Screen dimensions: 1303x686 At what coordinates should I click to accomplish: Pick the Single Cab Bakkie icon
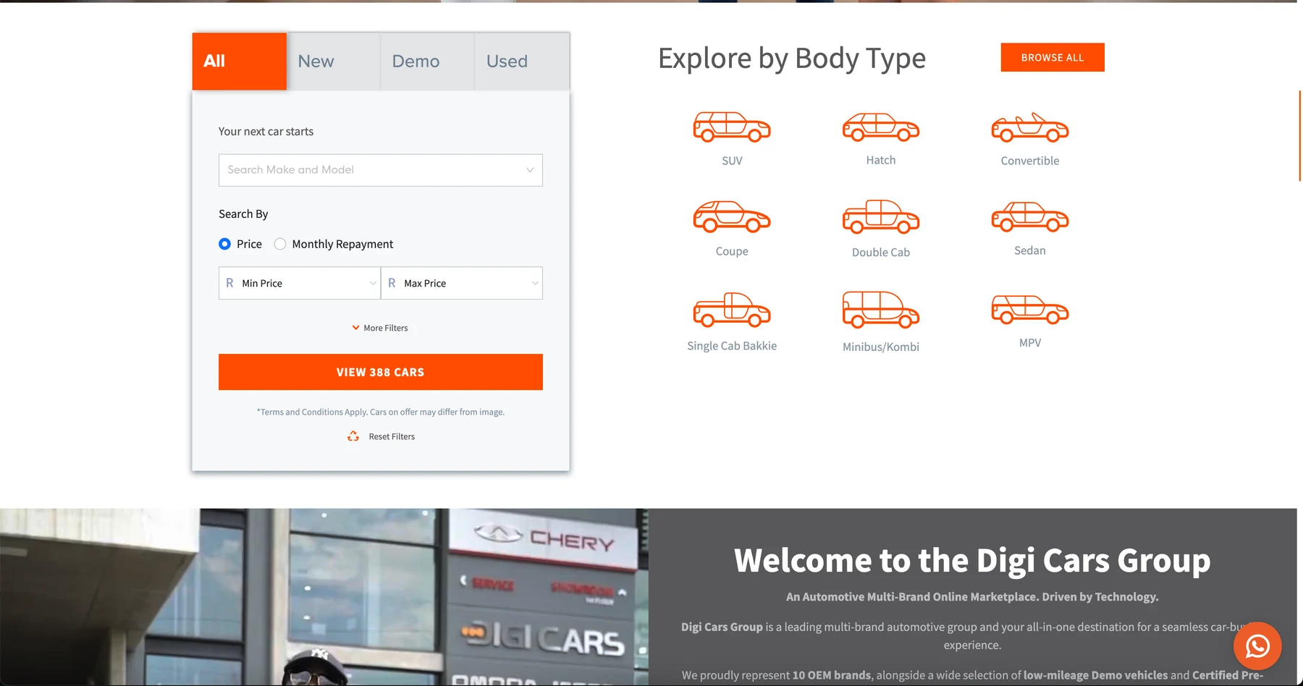[732, 310]
